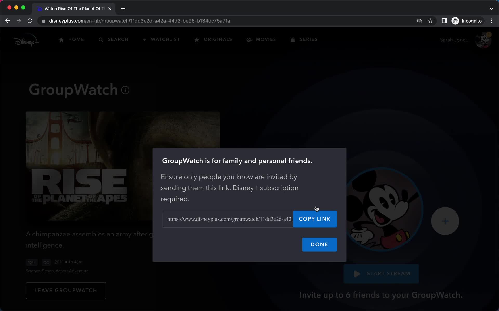Open MOVIES in navigation

261,40
